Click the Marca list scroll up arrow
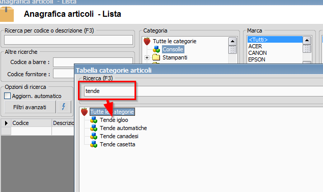The height and width of the screenshot is (192, 323). point(307,40)
